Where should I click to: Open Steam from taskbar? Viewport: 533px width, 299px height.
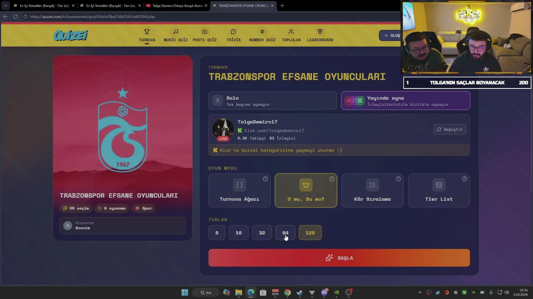click(x=299, y=292)
